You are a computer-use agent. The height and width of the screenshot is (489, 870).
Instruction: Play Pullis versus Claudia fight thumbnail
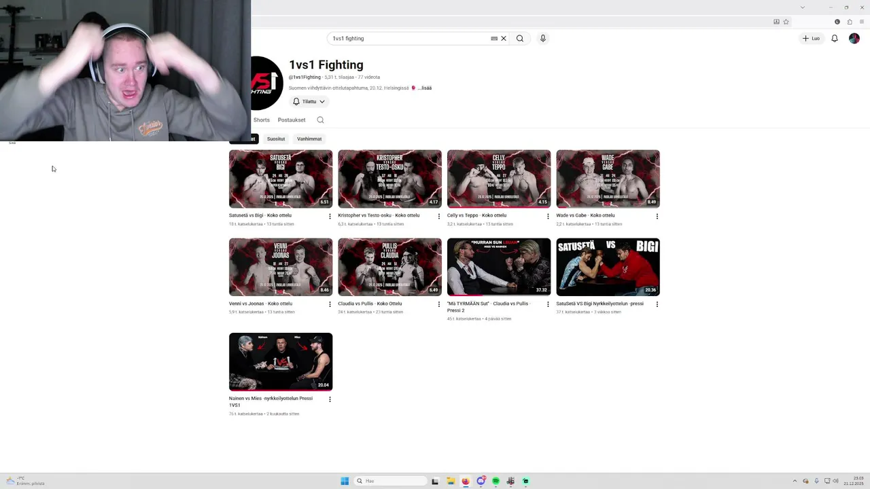[389, 267]
